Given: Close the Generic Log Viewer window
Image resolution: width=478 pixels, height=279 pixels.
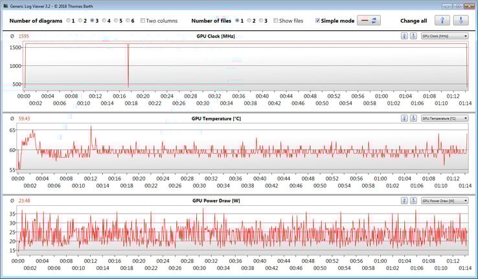Looking at the screenshot, I should (x=469, y=6).
